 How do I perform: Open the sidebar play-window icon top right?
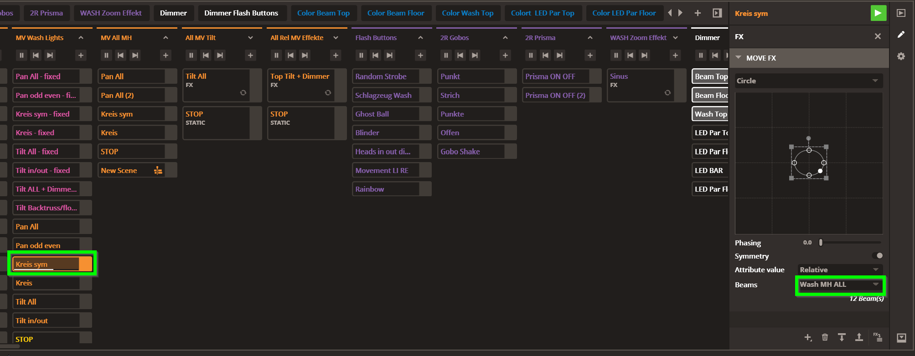tap(901, 13)
